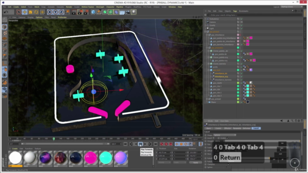The width and height of the screenshot is (308, 173).
Task: Click the Undo arrow in the top toolbar
Action: pos(6,12)
